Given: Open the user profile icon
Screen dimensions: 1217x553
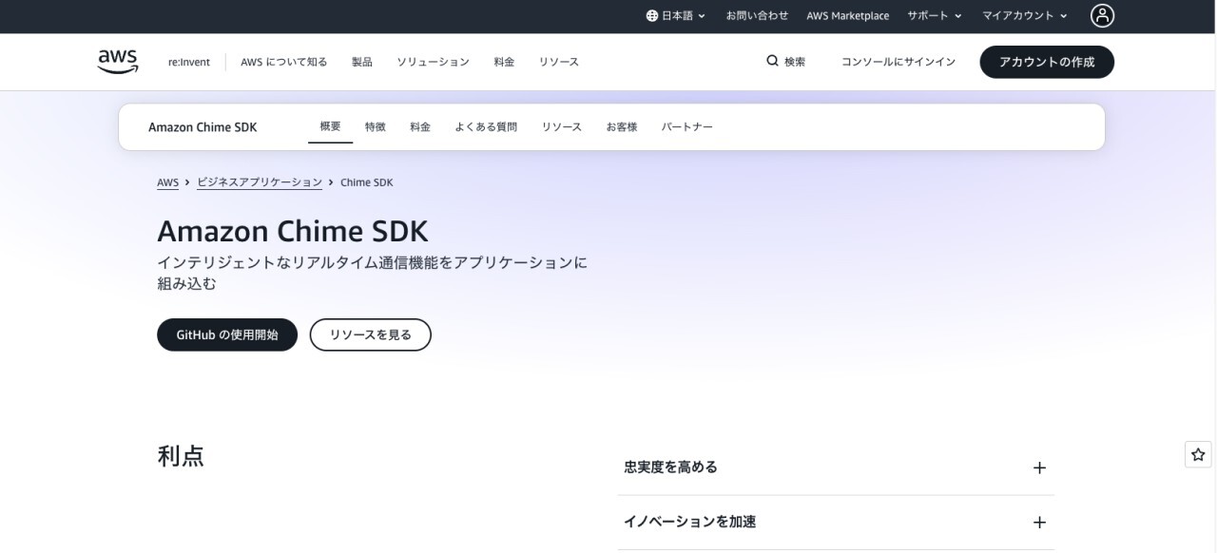Looking at the screenshot, I should point(1102,15).
